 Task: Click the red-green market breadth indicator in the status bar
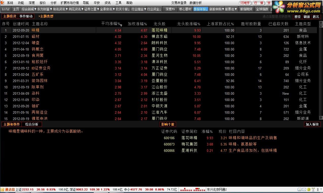pyautogui.click(x=192, y=189)
